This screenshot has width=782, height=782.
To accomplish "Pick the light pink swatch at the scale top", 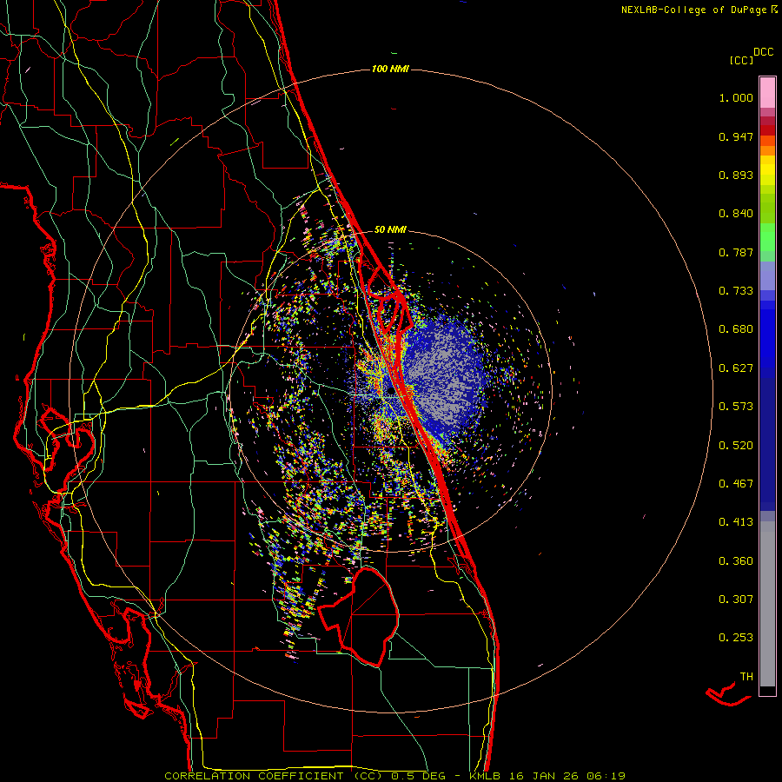I will point(767,93).
